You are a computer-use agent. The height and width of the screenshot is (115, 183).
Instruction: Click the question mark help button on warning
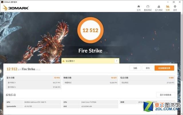click(x=116, y=61)
